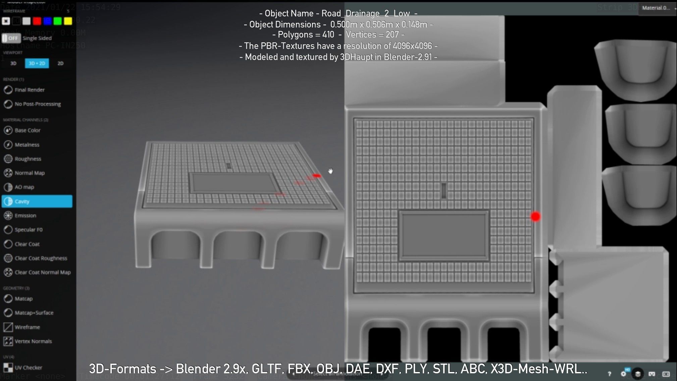Switch to No Post-Processing render
The width and height of the screenshot is (677, 381).
coord(32,104)
